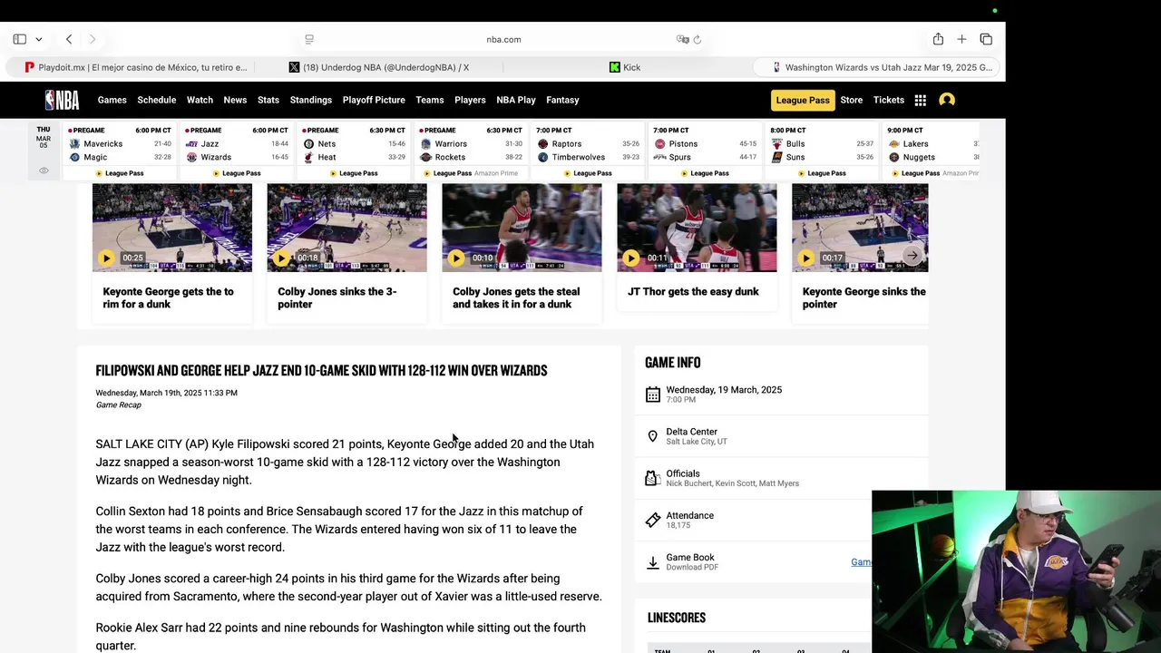Open the apps grid icon
Viewport: 1161px width, 653px height.
coord(920,100)
